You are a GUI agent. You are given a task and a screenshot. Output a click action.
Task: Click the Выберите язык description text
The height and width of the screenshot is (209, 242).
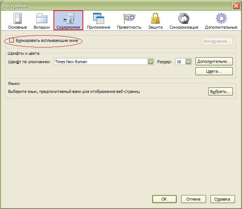[x=74, y=91]
